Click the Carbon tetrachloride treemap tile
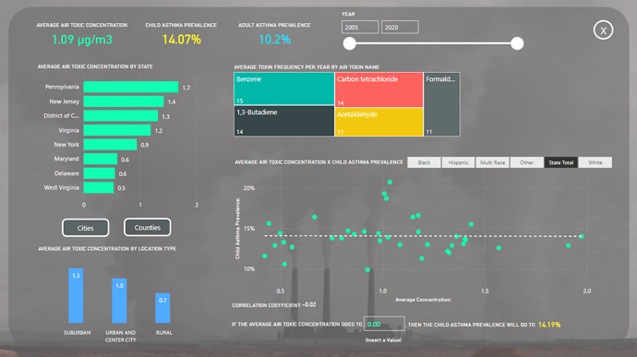The width and height of the screenshot is (637, 357). (x=379, y=89)
